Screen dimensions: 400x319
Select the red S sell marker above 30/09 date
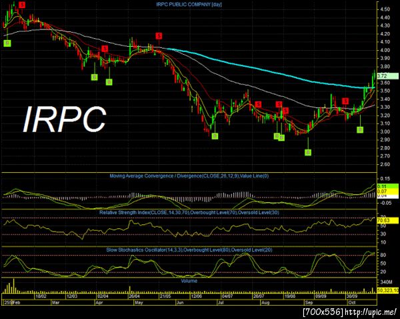point(345,101)
